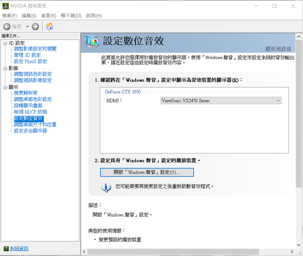Click the 變更預設的播放裝置 bullet text
Viewport: 303px width, 256px height.
tap(120, 240)
